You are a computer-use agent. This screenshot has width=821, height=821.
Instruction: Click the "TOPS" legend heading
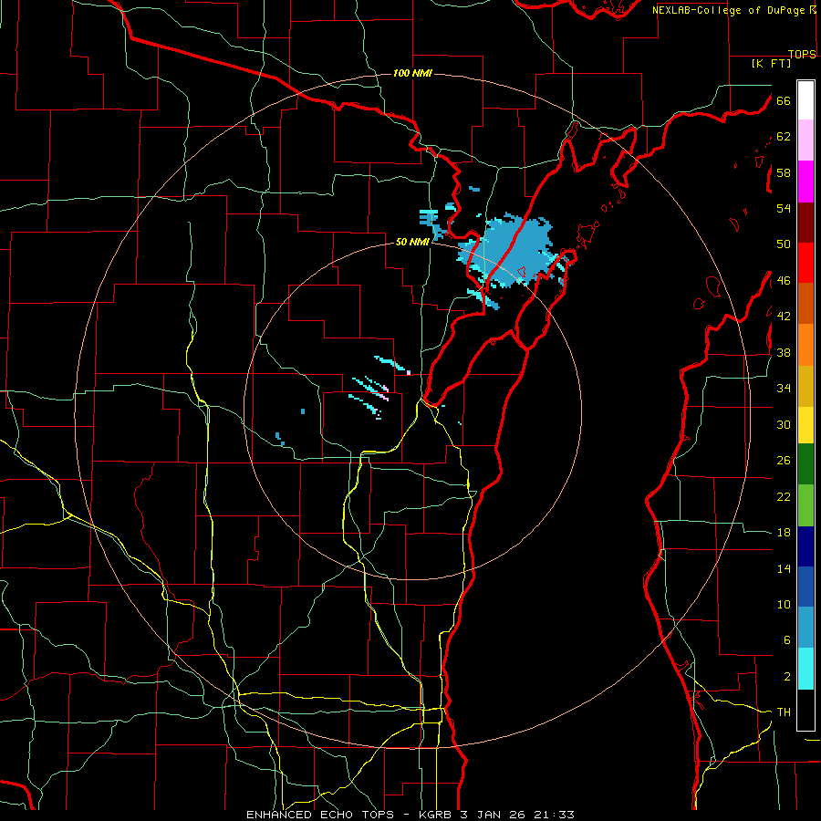click(802, 54)
